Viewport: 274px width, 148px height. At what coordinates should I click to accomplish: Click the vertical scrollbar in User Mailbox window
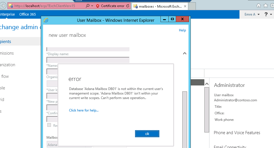pyautogui.click(x=185, y=119)
